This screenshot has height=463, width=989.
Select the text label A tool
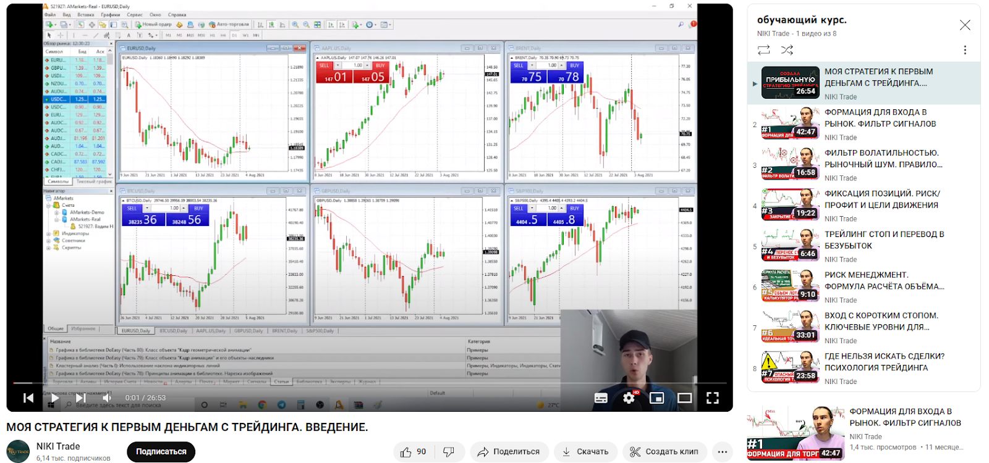click(x=129, y=35)
